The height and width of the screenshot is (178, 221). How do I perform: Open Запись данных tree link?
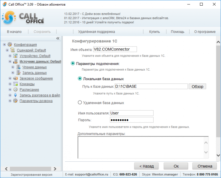coord(34,73)
